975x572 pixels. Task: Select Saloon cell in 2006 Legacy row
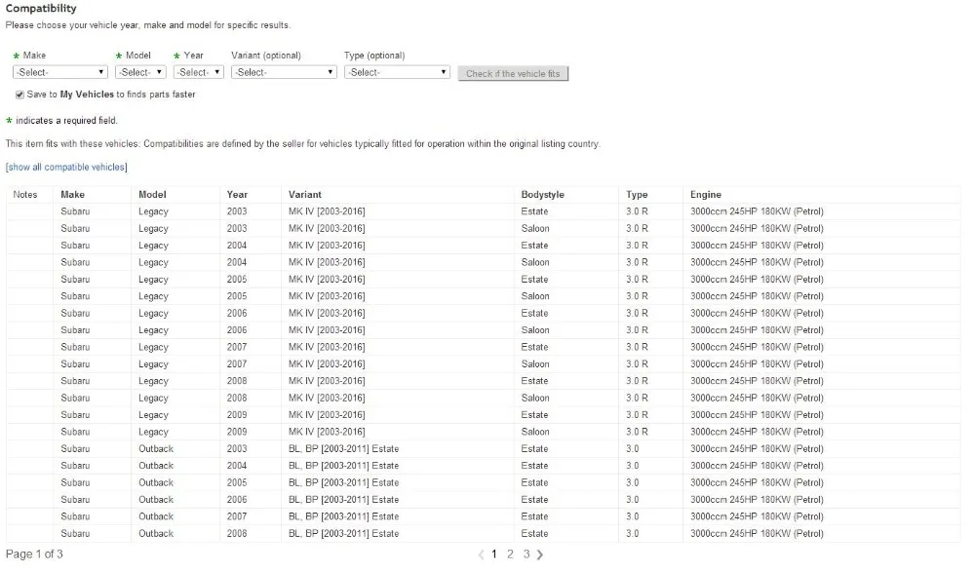pos(535,330)
